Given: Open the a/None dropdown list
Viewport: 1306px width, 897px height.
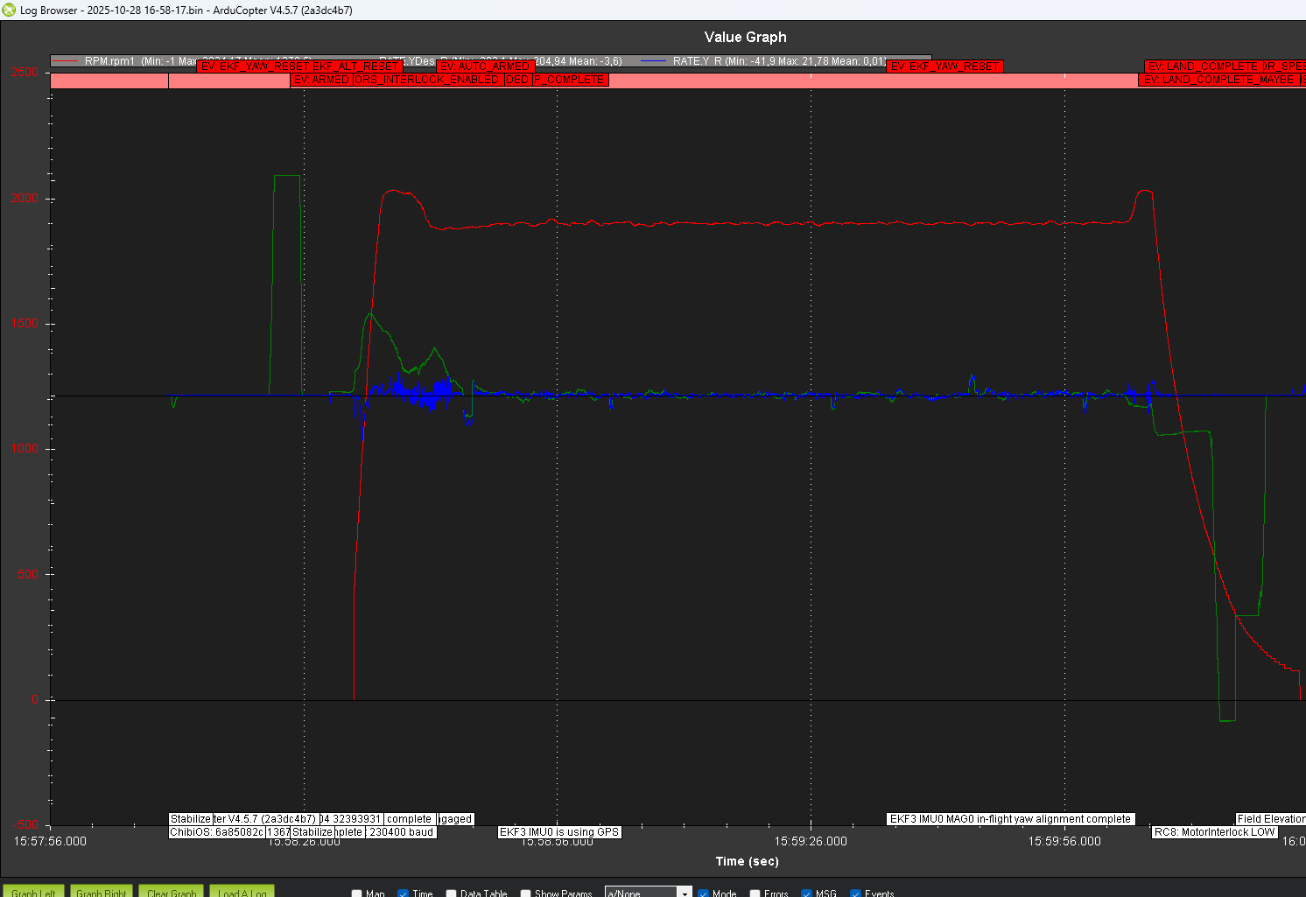Looking at the screenshot, I should pyautogui.click(x=685, y=893).
